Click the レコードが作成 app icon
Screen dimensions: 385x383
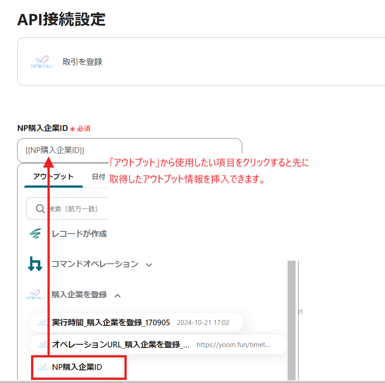35,234
